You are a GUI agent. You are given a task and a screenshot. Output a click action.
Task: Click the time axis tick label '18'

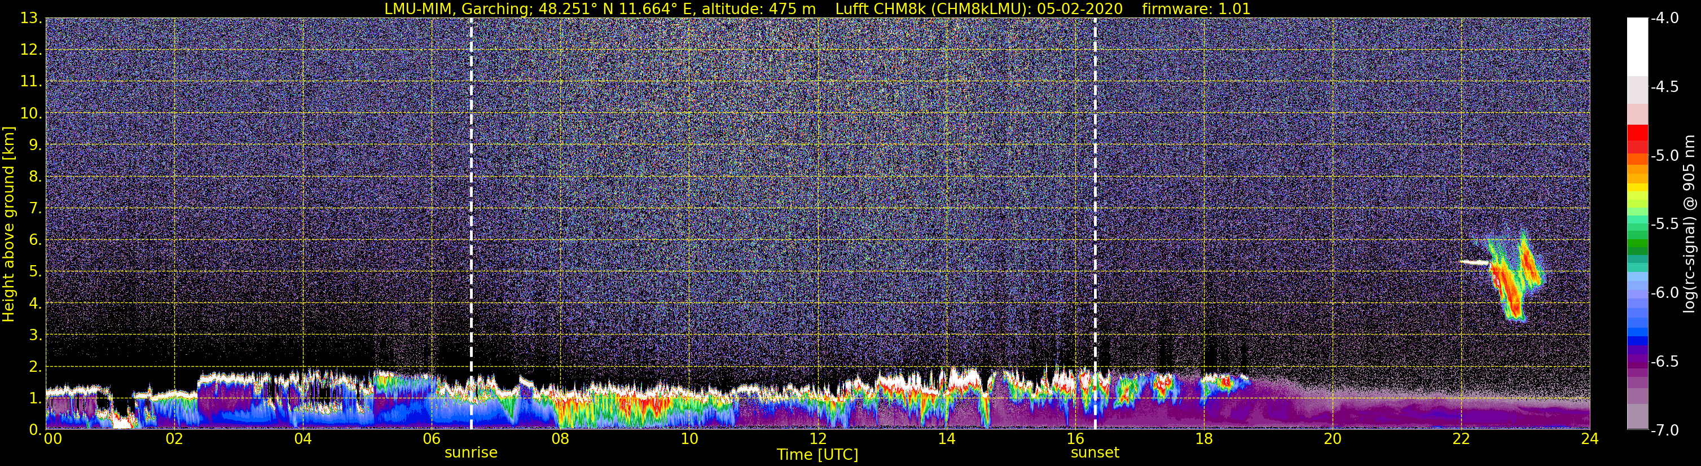[x=1204, y=439]
